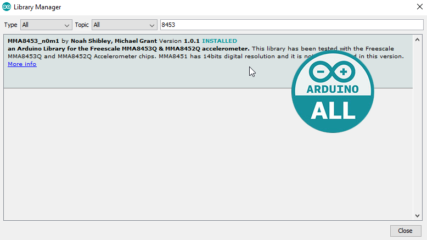Click the Arduino icon in title bar
Image resolution: width=427 pixels, height=240 pixels.
coord(7,7)
